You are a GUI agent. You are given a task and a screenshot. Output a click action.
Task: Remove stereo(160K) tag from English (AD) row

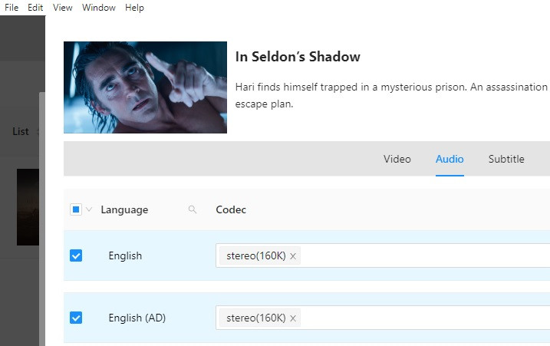point(293,318)
